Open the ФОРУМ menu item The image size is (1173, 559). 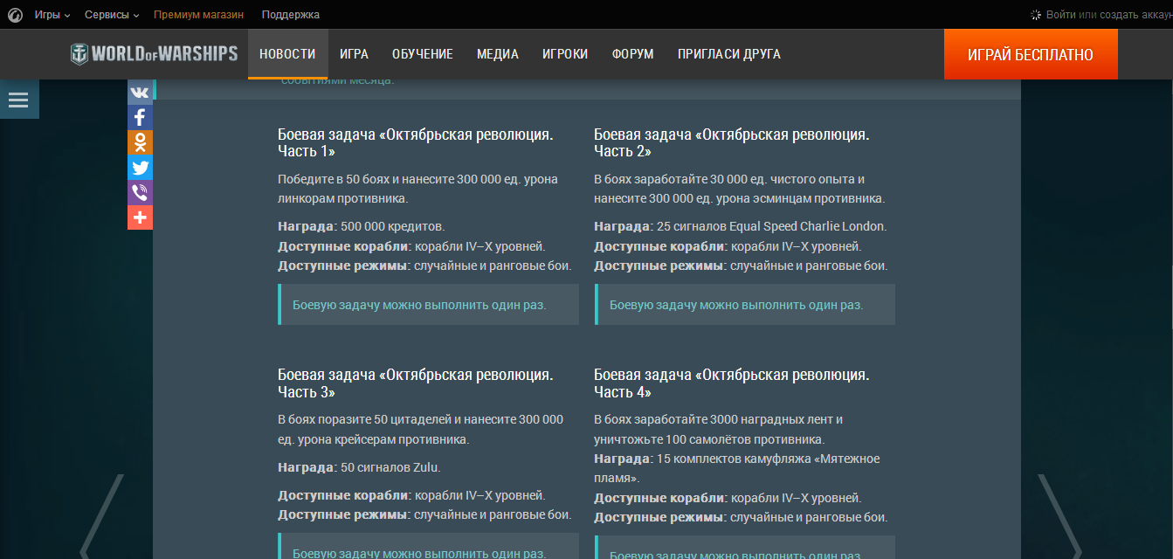632,54
